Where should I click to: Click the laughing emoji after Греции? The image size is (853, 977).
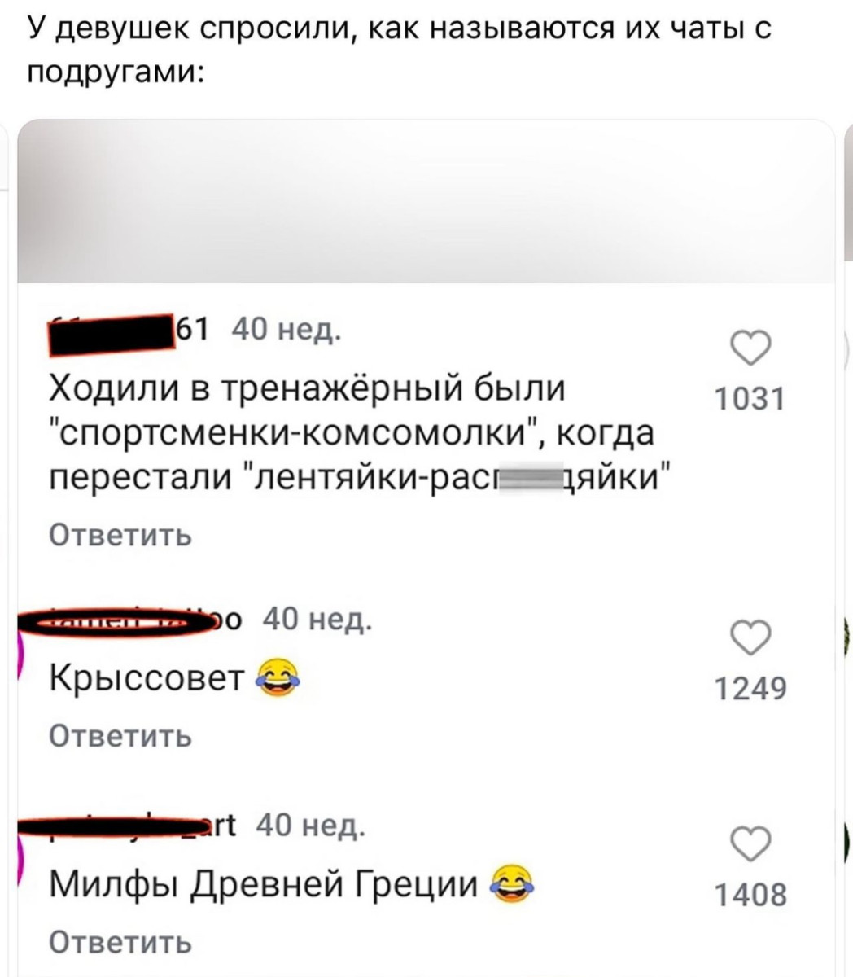514,885
